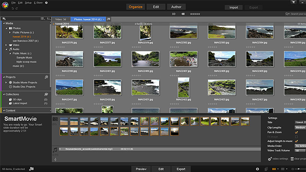Viewport: 306px width, 172px height.
Task: Open the Clip Lengths dropdown
Action: (300, 128)
